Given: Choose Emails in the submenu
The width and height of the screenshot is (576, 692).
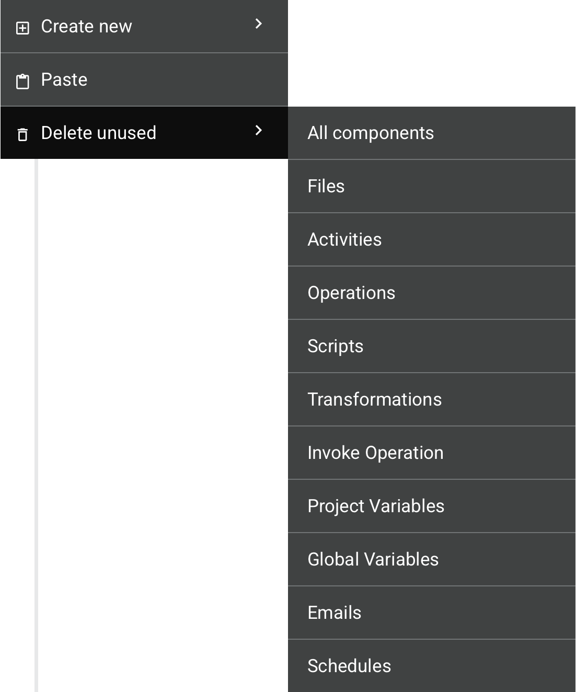Looking at the screenshot, I should (x=335, y=613).
